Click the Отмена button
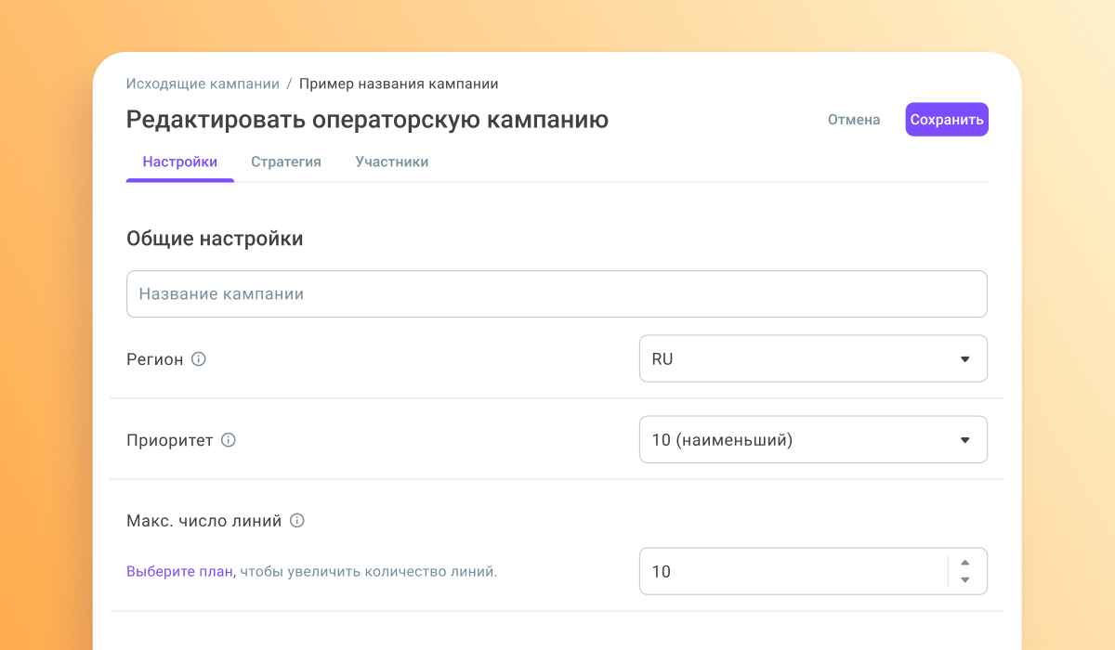The height and width of the screenshot is (650, 1115). pos(854,120)
